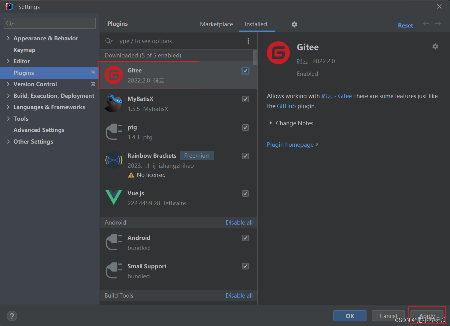Click the Gitee detail gear icon
Screen dimensions: 450x326
tap(435, 46)
